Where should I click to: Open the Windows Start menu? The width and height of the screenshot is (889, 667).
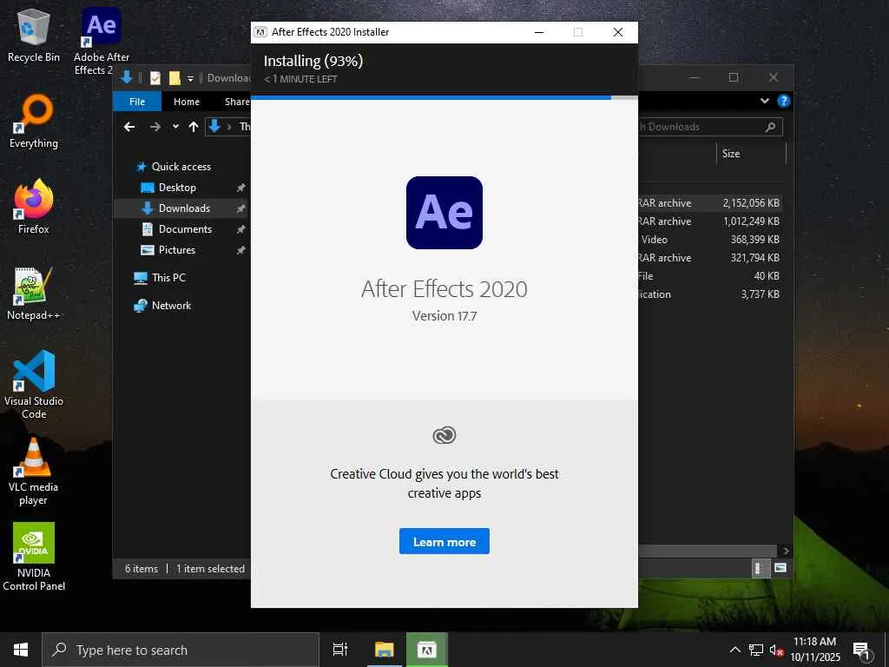tap(21, 650)
